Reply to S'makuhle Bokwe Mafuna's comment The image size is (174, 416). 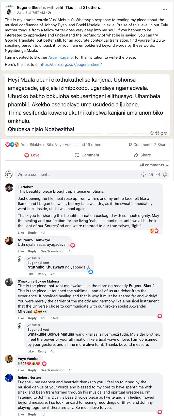tap(32, 318)
